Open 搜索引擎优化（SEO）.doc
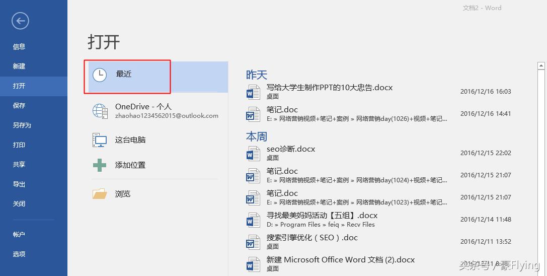This screenshot has width=547, height=276. pyautogui.click(x=312, y=238)
